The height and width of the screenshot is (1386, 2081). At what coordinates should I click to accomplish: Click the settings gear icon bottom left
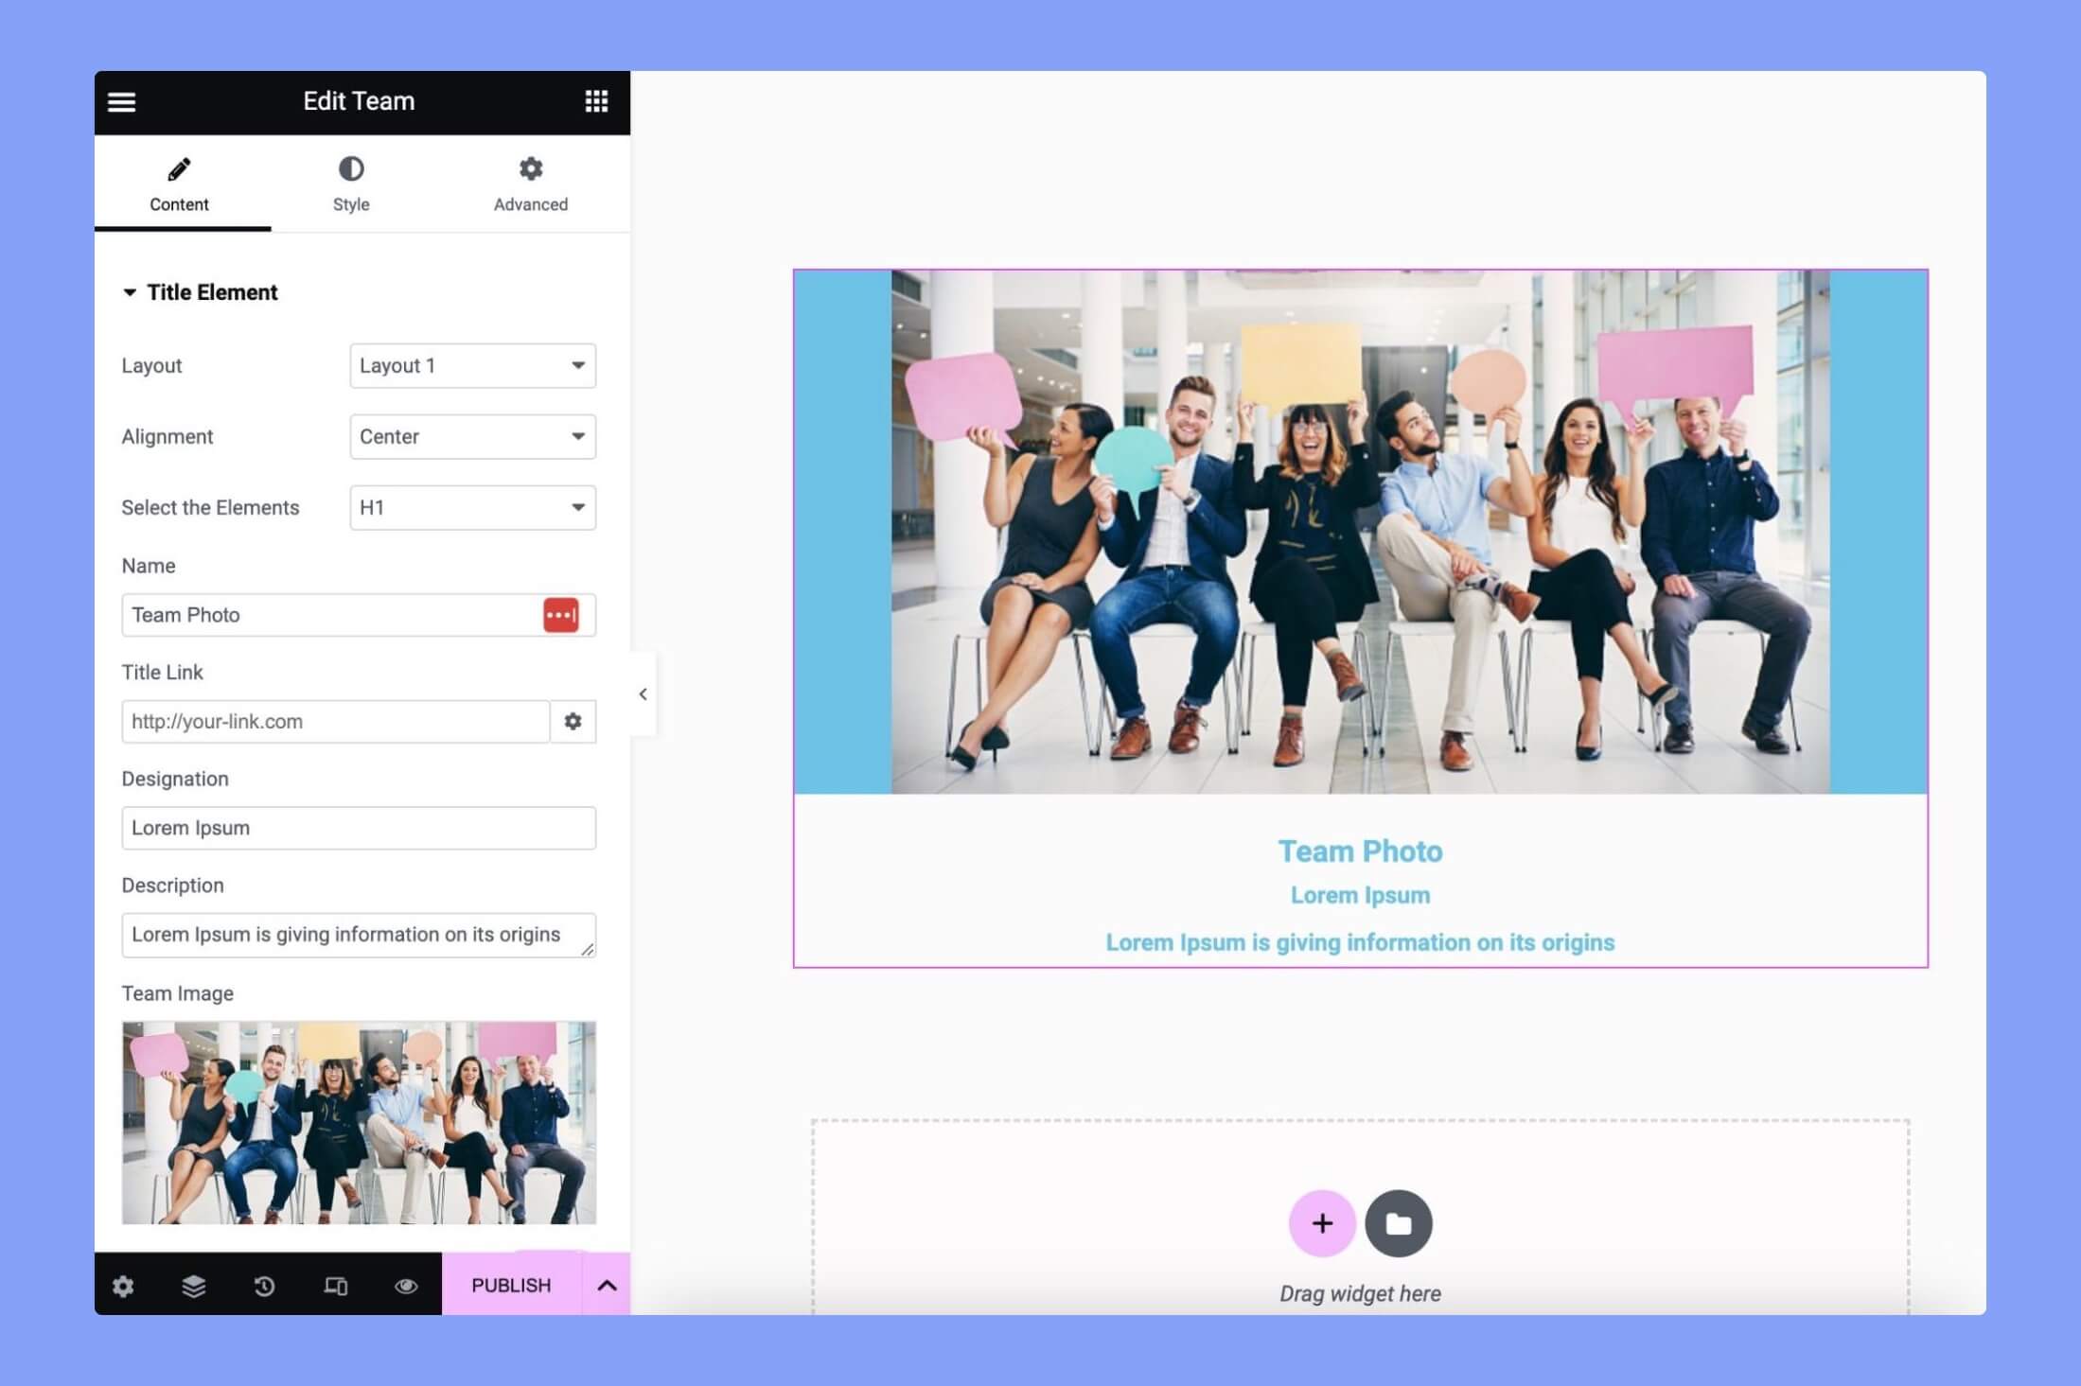pyautogui.click(x=124, y=1284)
